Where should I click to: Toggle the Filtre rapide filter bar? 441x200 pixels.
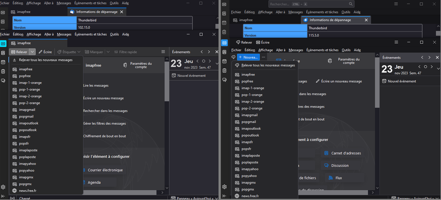(x=125, y=52)
